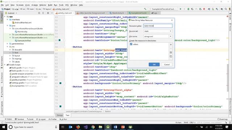Viewport: 232px width, 130px height.
Task: Click the Debug bug icon in toolbar
Action: point(188,9)
